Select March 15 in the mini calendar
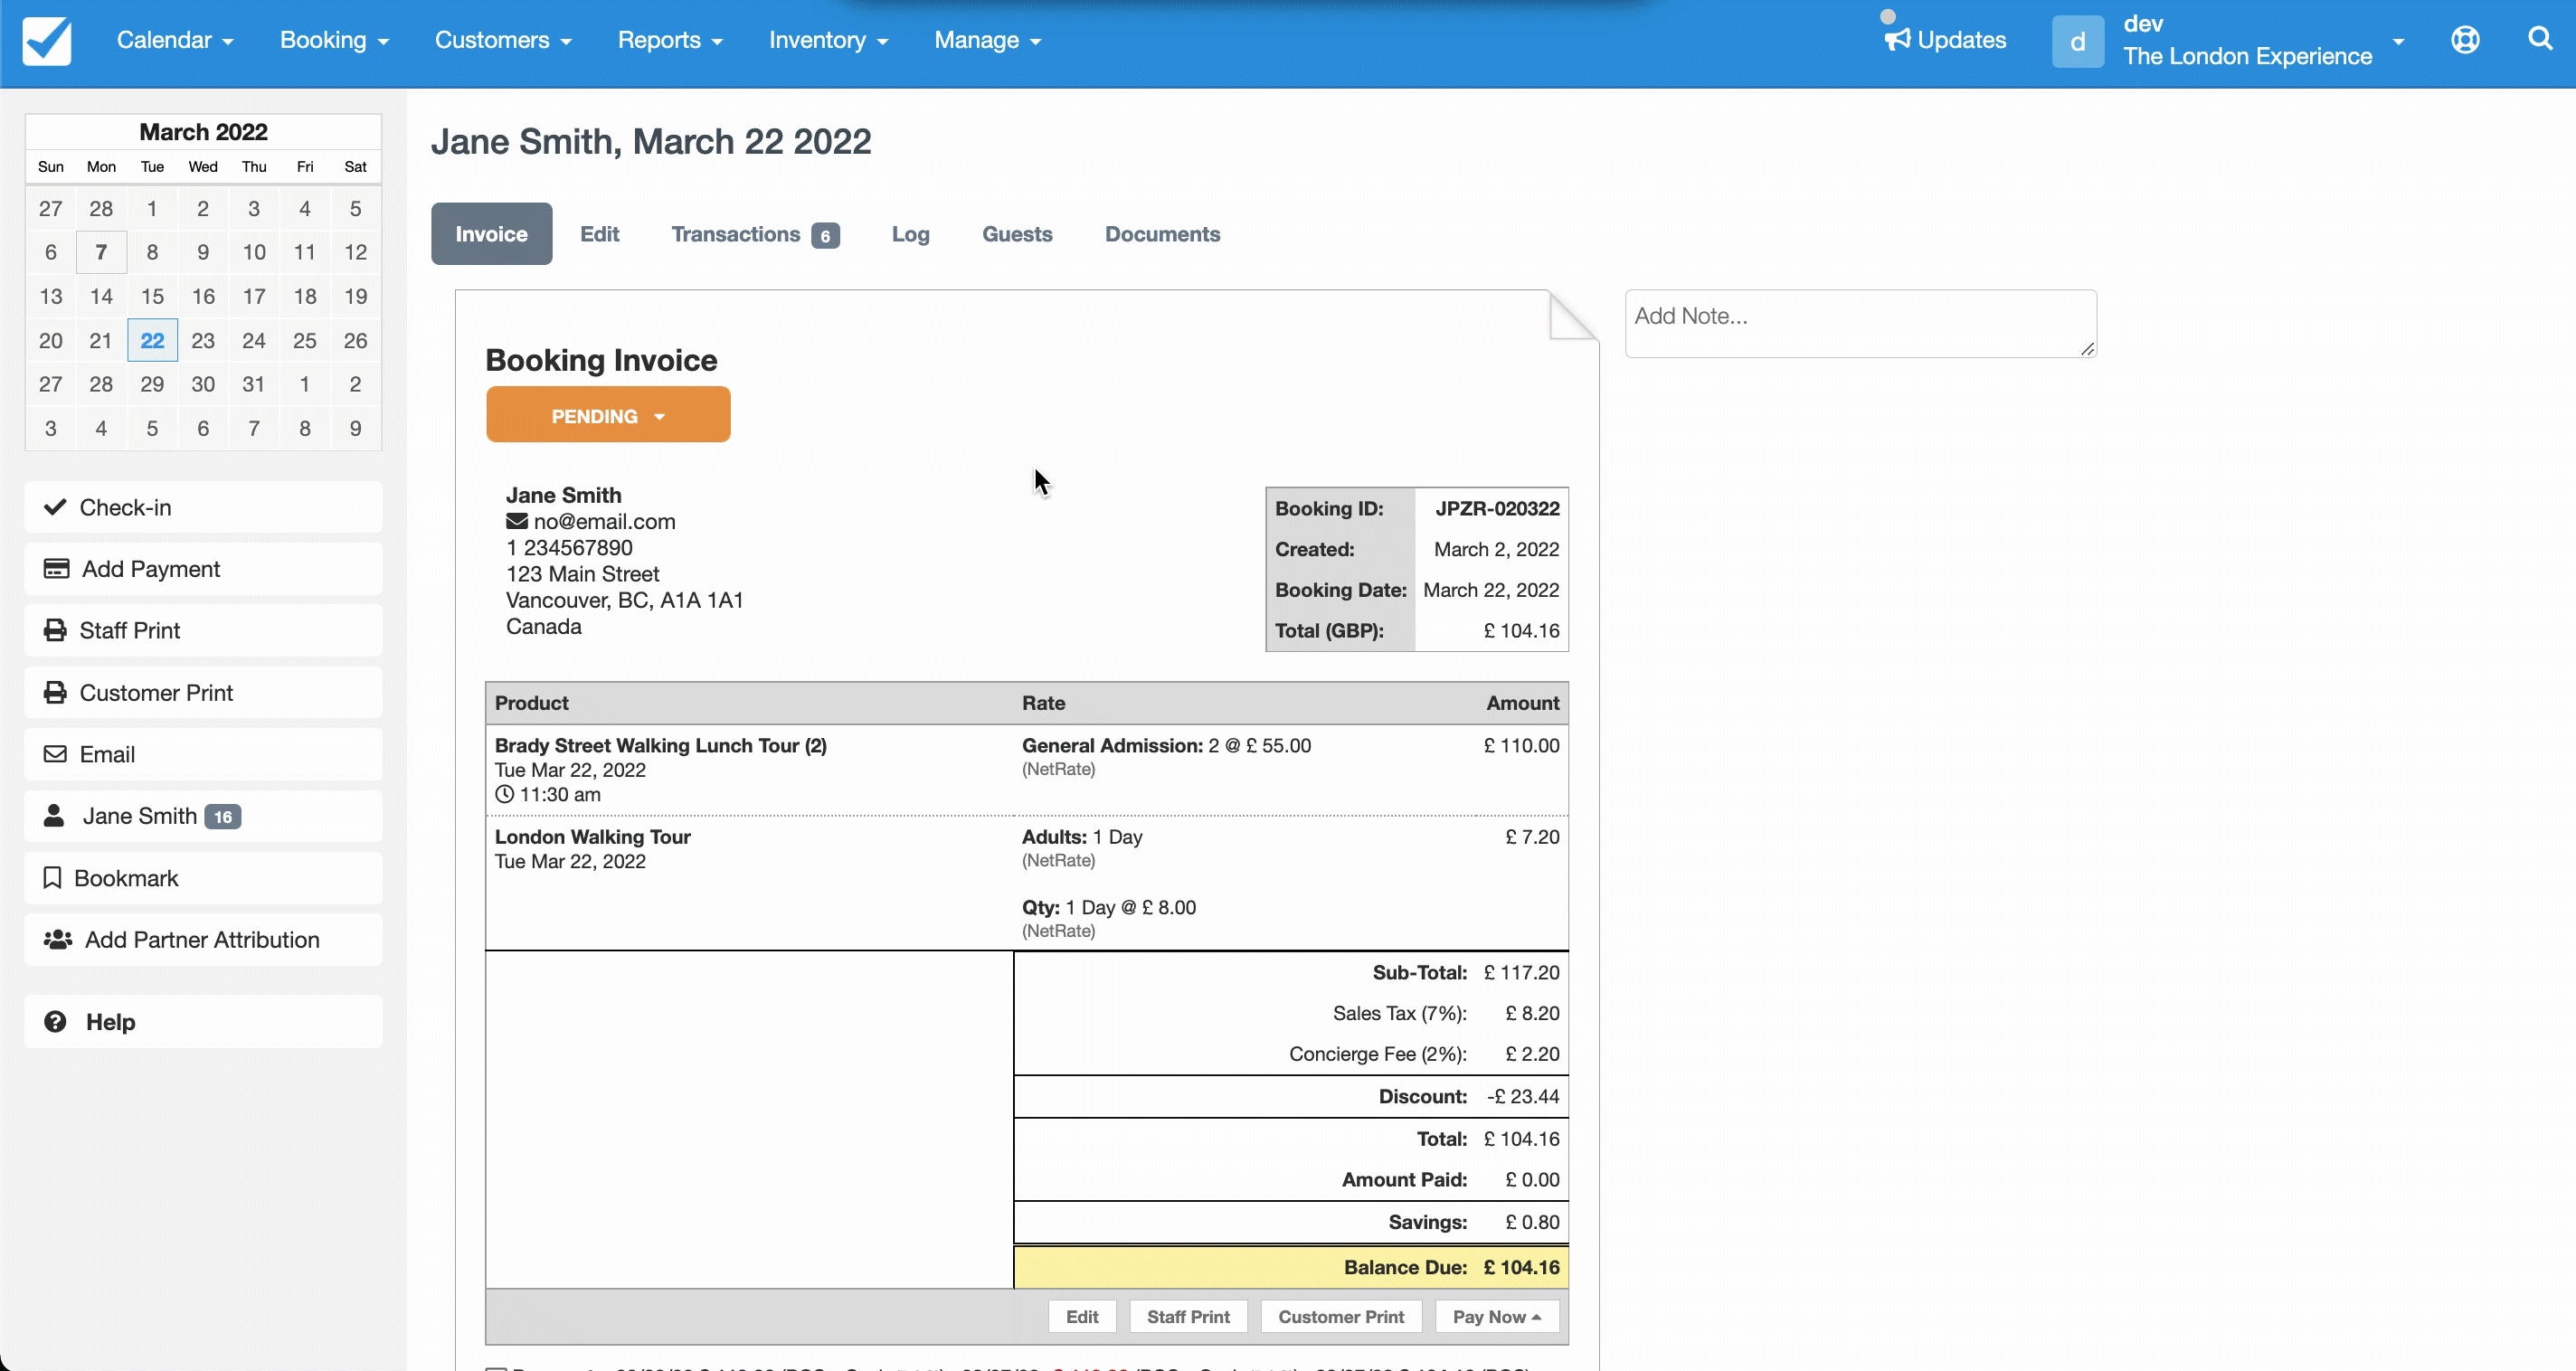The height and width of the screenshot is (1371, 2576). coord(152,296)
